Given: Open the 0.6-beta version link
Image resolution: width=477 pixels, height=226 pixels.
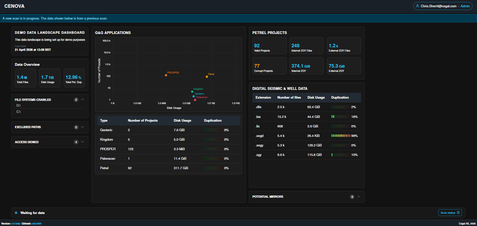Looking at the screenshot, I should pos(16,223).
